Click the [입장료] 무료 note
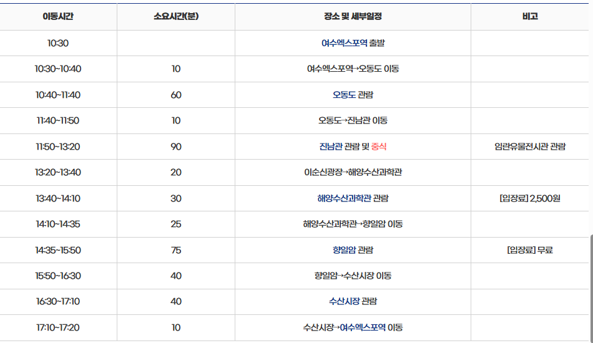593x343 pixels. (x=530, y=250)
